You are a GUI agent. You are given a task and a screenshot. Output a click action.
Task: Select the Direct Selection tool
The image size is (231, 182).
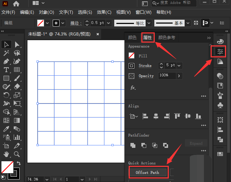[x=17, y=45]
